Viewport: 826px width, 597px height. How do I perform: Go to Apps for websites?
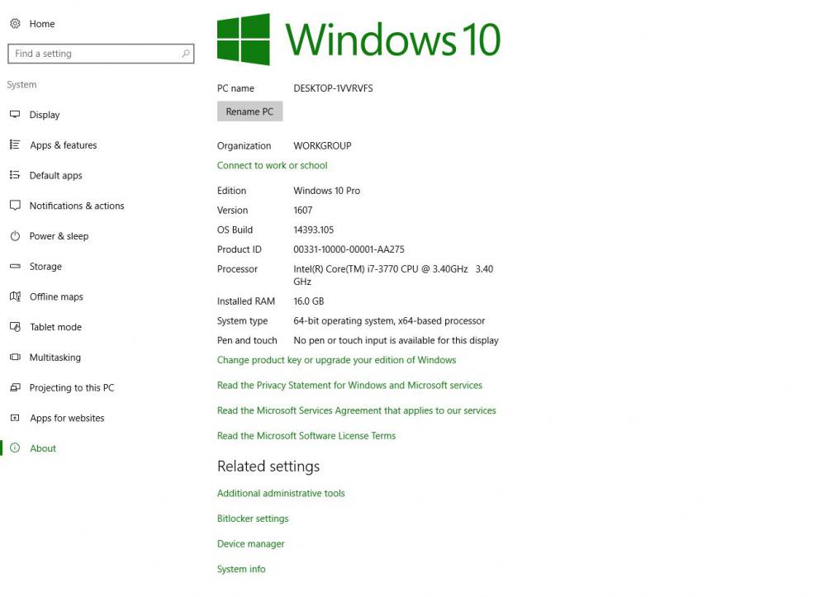point(67,419)
